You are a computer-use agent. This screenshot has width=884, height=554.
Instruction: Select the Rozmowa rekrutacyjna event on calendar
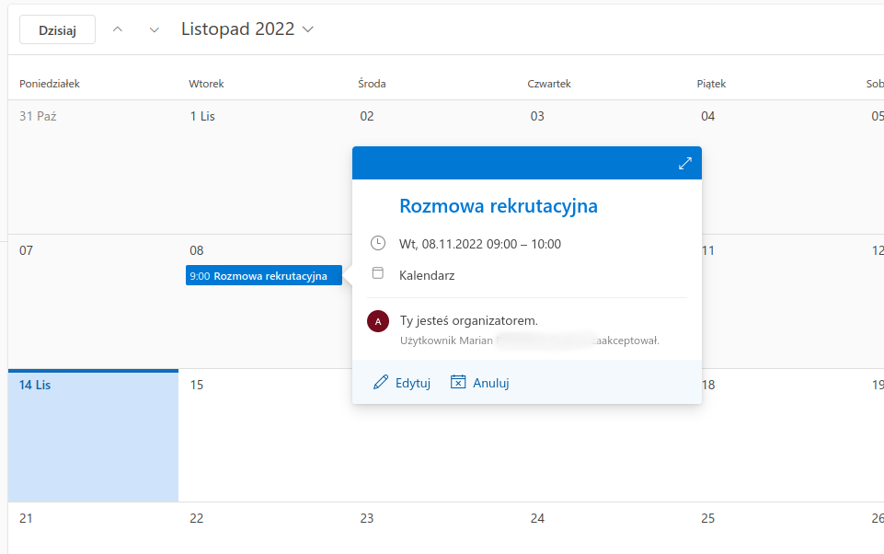click(263, 276)
